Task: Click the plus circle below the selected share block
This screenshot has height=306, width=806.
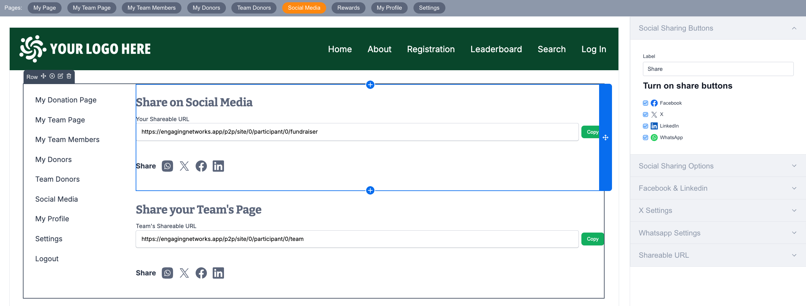Action: tap(370, 190)
